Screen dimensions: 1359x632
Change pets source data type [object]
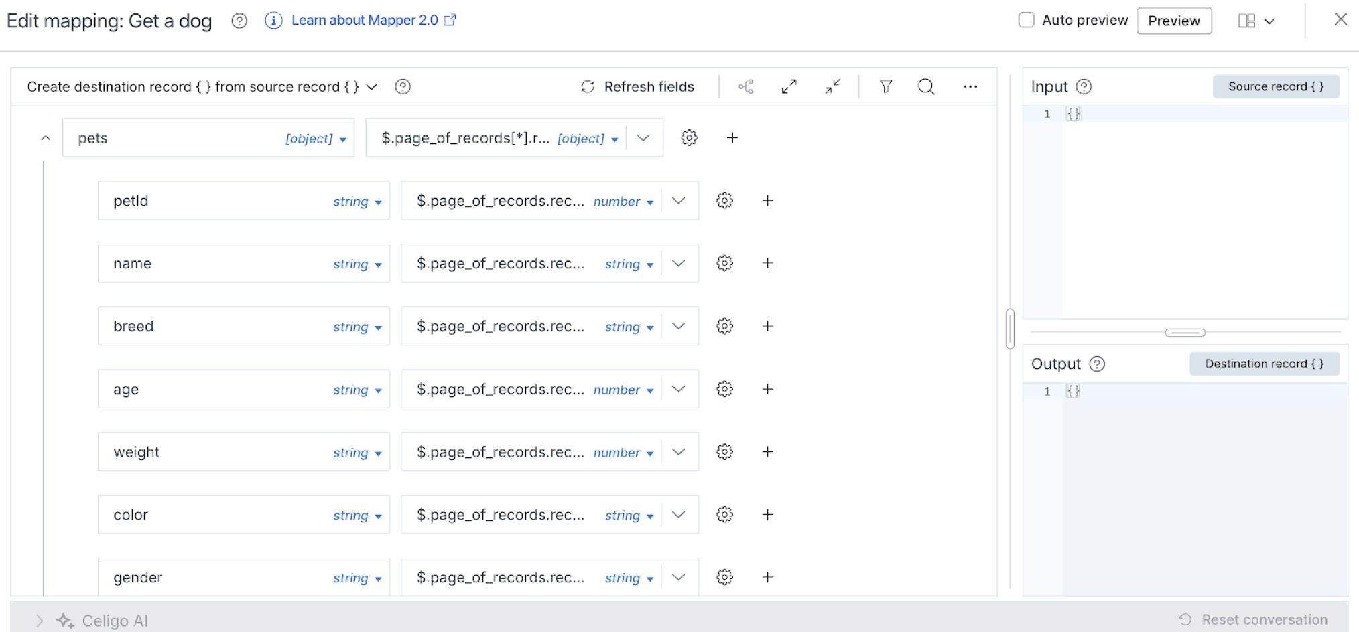[x=588, y=139]
